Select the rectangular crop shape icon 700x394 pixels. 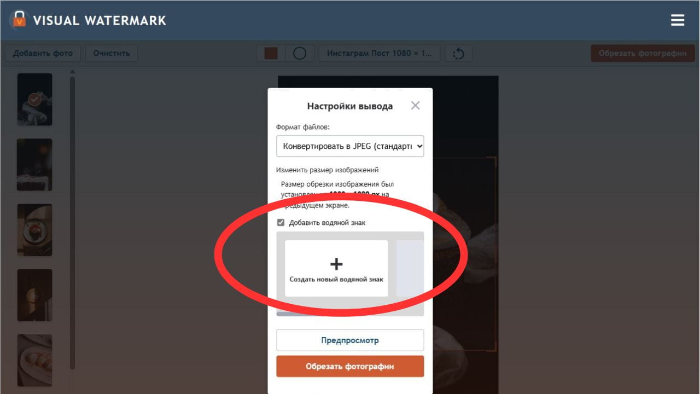coord(271,53)
